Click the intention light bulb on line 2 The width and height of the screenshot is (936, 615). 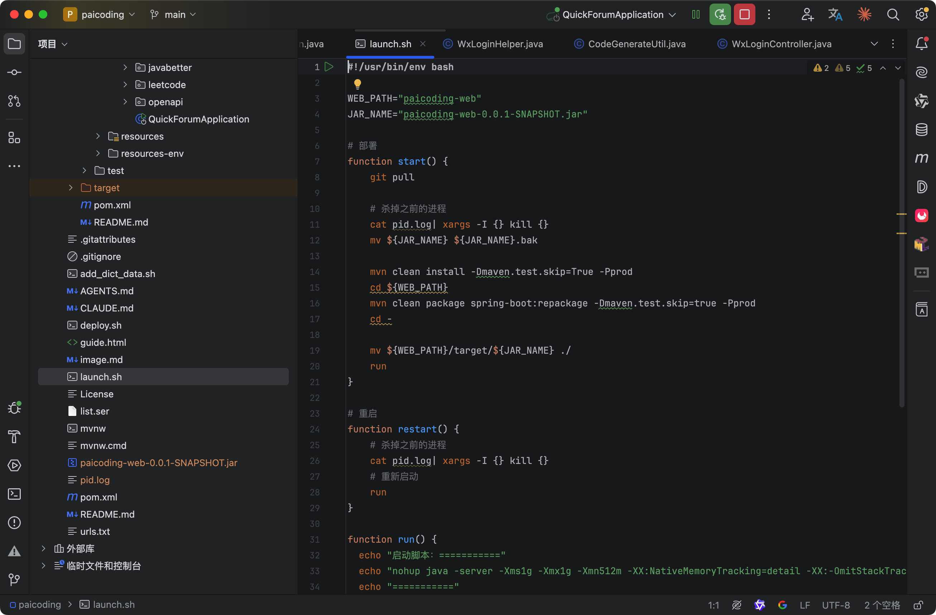click(x=357, y=83)
